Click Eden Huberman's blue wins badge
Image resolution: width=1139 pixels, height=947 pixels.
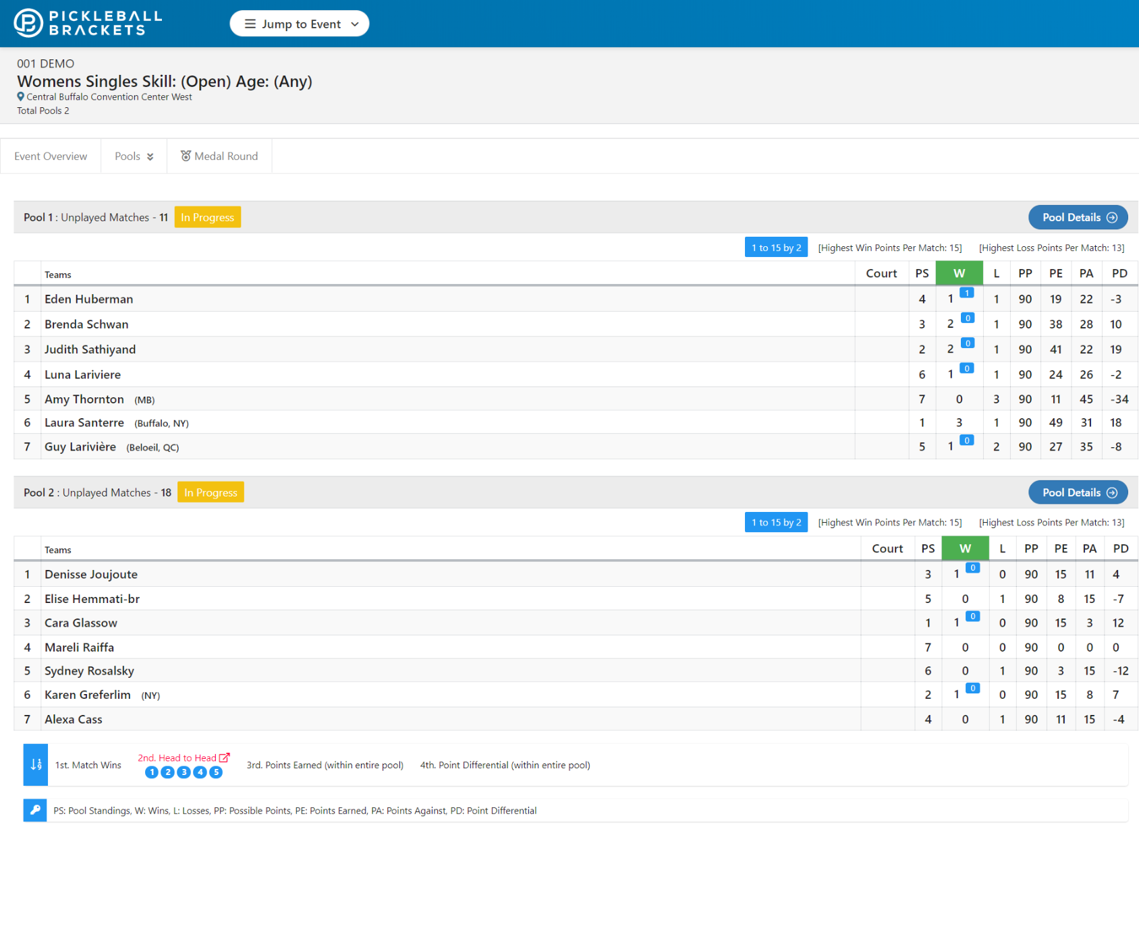(x=967, y=293)
